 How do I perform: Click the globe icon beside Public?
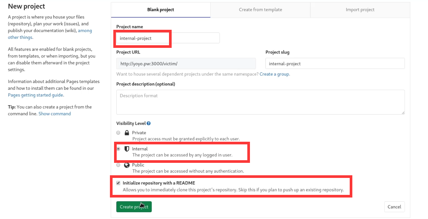(127, 165)
